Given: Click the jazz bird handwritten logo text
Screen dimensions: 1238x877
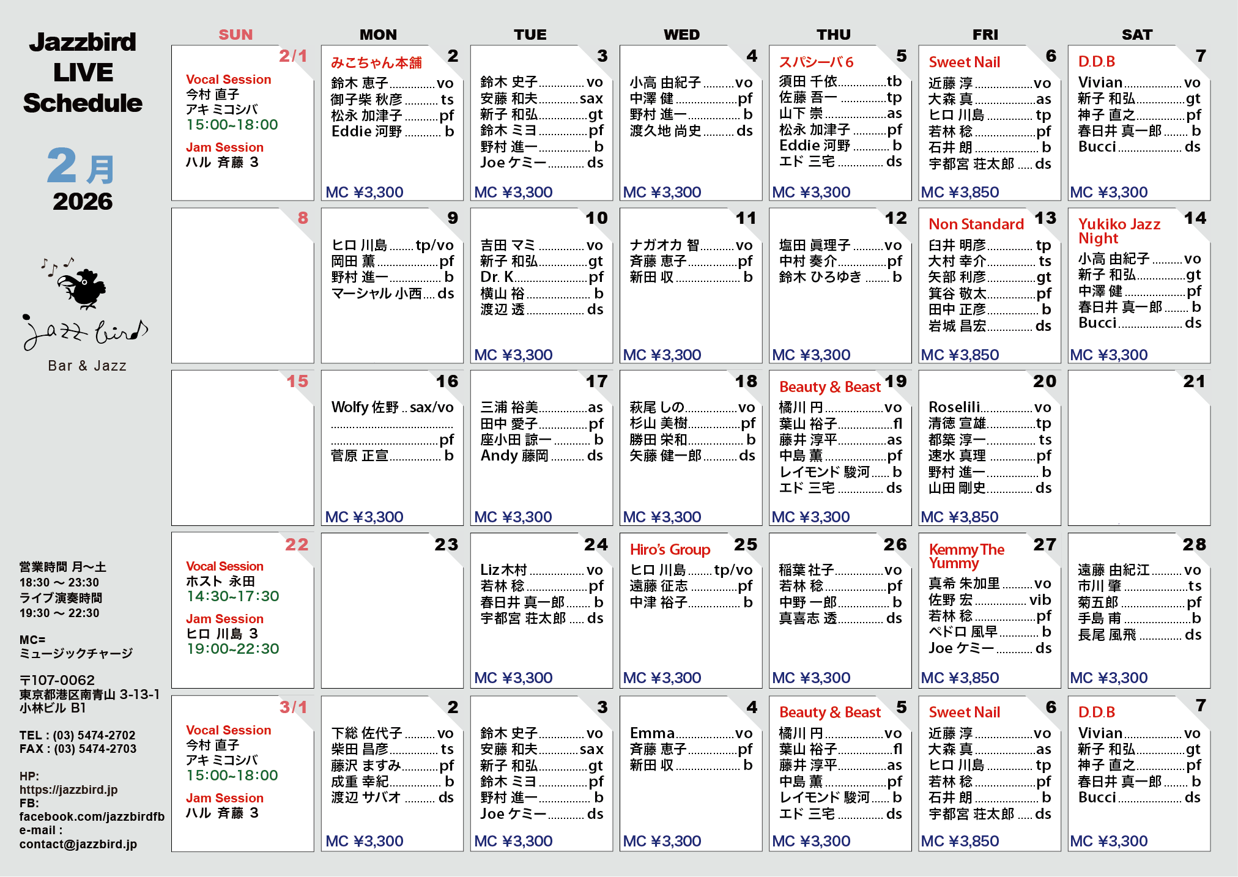Looking at the screenshot, I should point(86,332).
